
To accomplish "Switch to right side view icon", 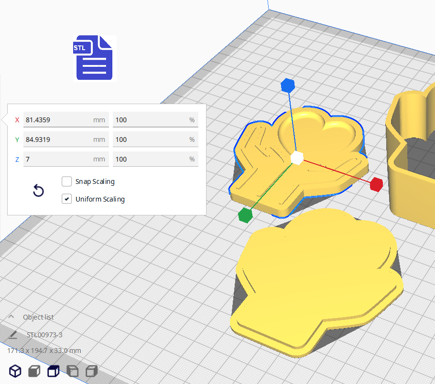I will pyautogui.click(x=91, y=371).
